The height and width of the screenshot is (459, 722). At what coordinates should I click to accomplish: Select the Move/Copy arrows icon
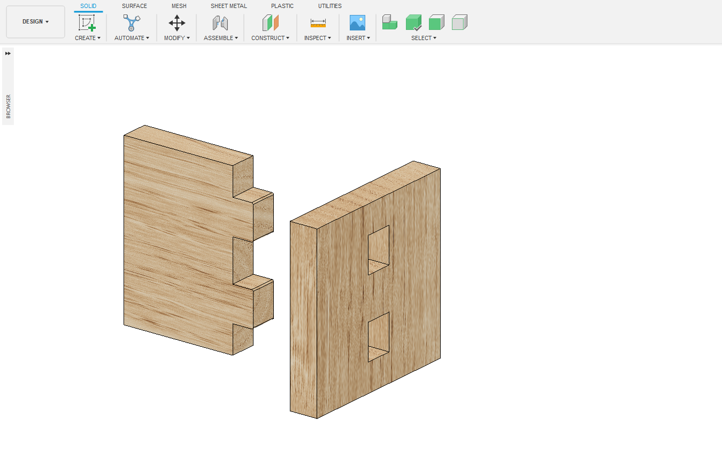[x=176, y=22]
